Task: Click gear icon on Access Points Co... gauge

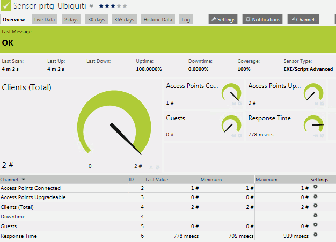Action: (x=240, y=104)
